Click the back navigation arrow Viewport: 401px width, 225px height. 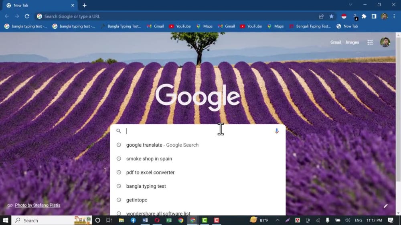coord(7,16)
